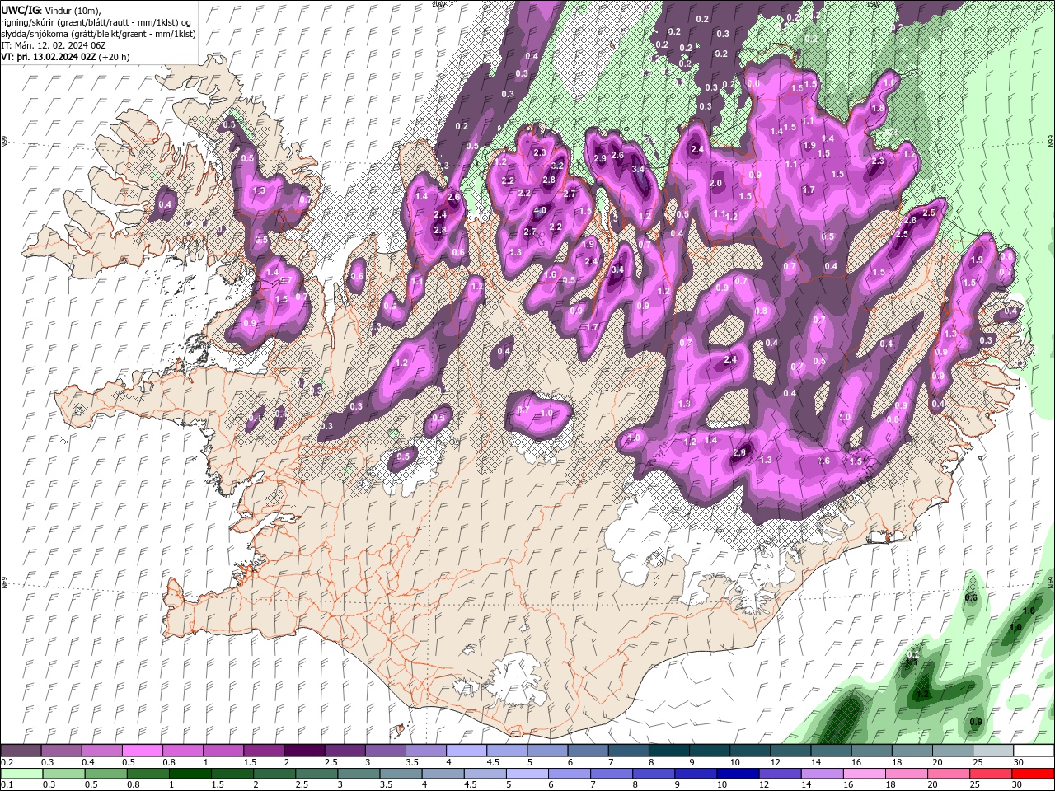Select the navy 10 mm rain legend swatch
Viewport: 1055px width, 791px height.
[736, 774]
